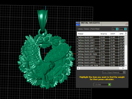
Task: Select the White Gold:10KW row
Action: (x=101, y=60)
